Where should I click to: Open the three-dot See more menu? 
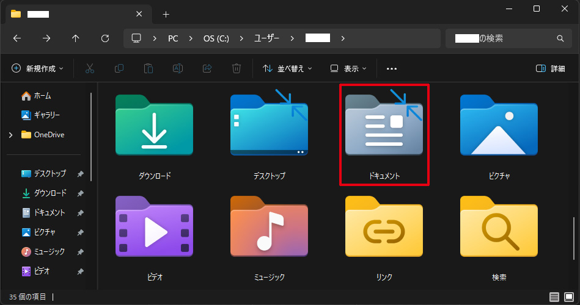[391, 69]
